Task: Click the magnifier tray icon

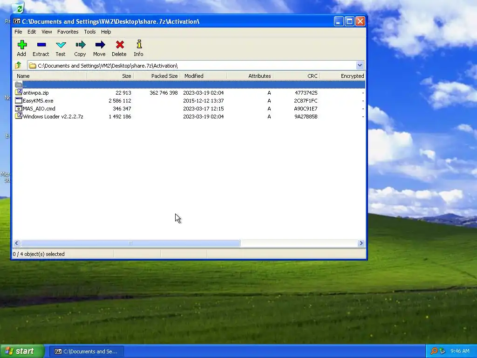Action: [x=434, y=351]
